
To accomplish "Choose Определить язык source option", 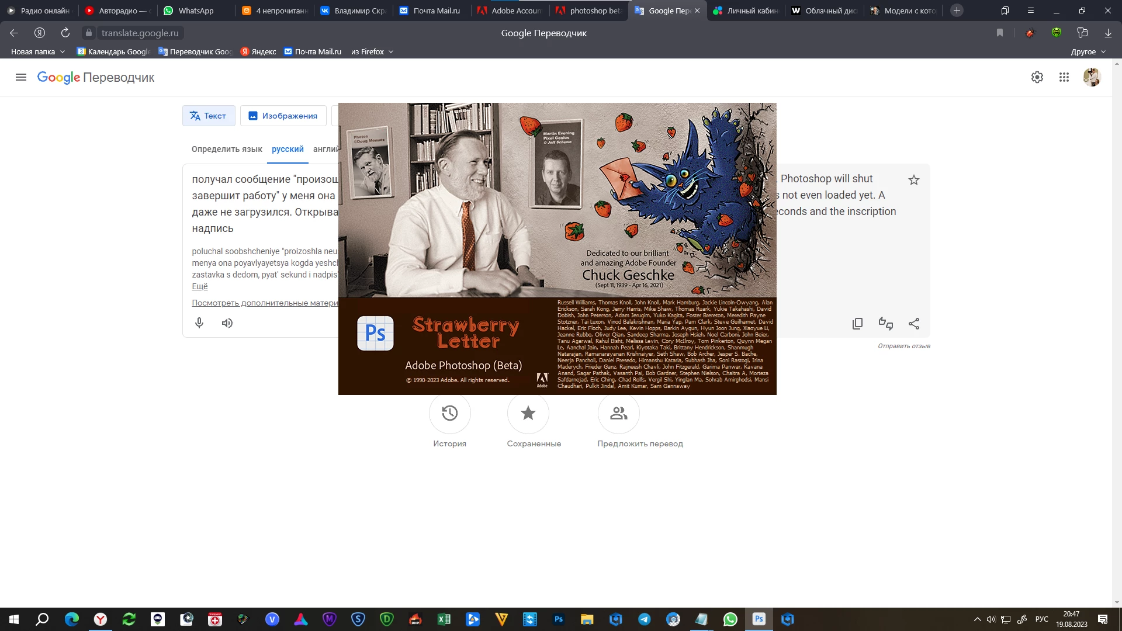I will (227, 149).
